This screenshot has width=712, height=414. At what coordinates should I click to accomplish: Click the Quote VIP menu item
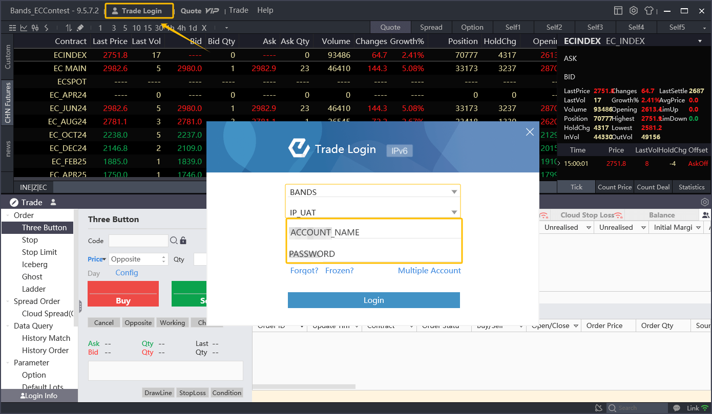point(200,11)
